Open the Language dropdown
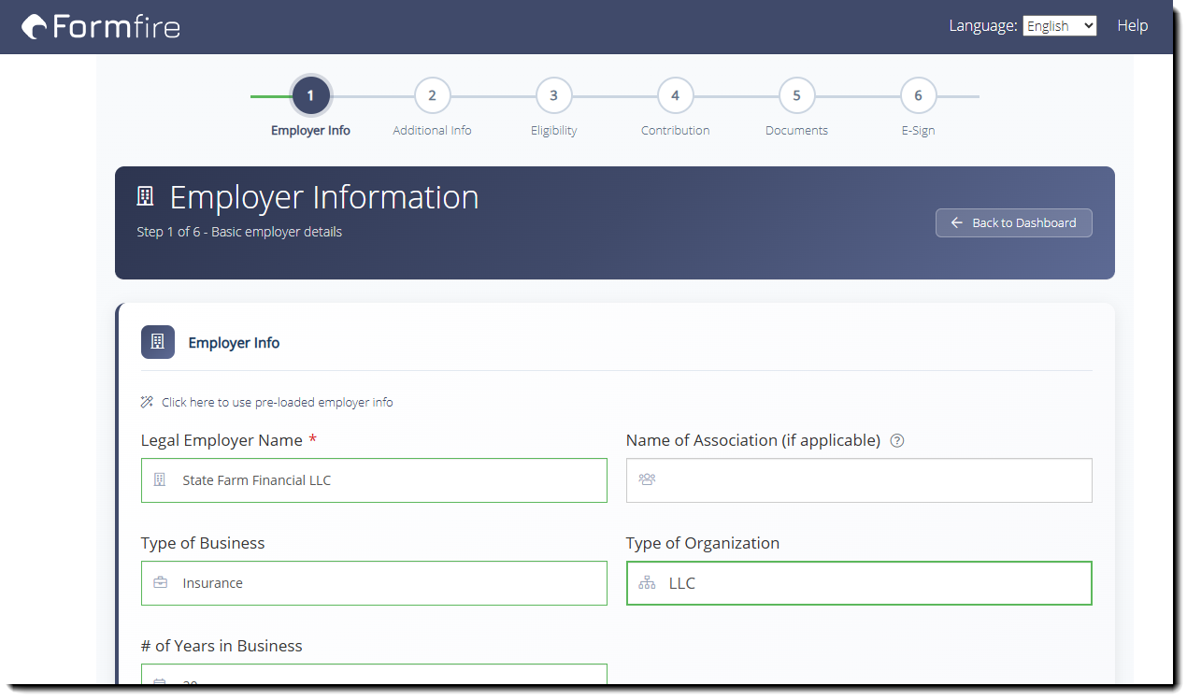1187x700 pixels. click(1059, 26)
